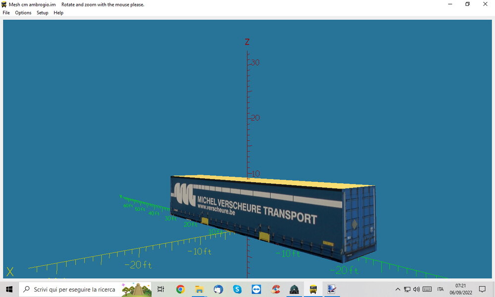Click the 20 mark on Z axis
Screen dimensions: 495x297
pyautogui.click(x=255, y=118)
